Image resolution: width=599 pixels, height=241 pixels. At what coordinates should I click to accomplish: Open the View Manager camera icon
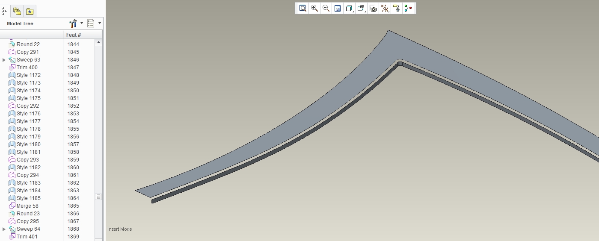(x=373, y=8)
